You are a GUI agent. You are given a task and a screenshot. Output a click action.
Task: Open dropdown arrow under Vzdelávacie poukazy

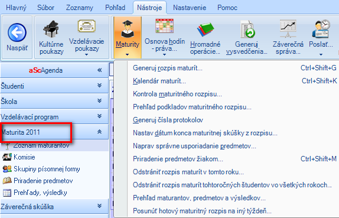tap(86, 55)
